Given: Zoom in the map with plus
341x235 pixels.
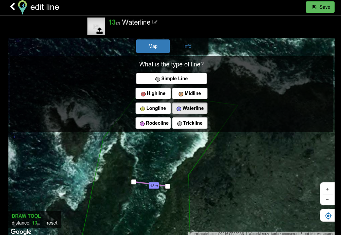Looking at the screenshot, I should point(327,189).
